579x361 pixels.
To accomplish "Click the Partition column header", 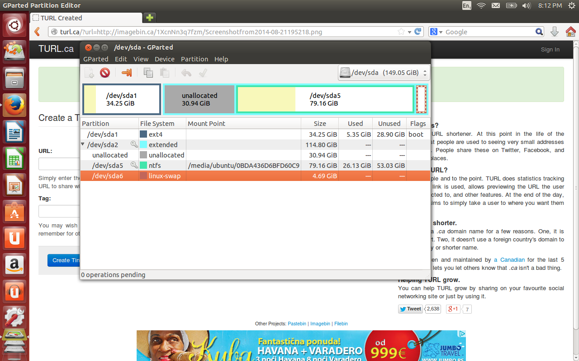I will [109, 124].
